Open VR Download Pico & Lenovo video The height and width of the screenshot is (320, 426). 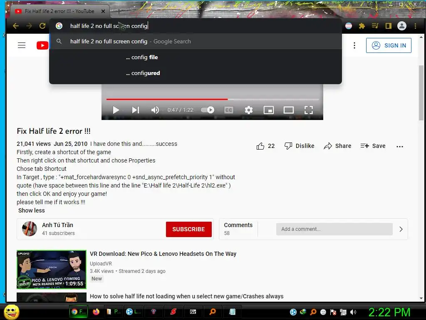click(x=163, y=254)
